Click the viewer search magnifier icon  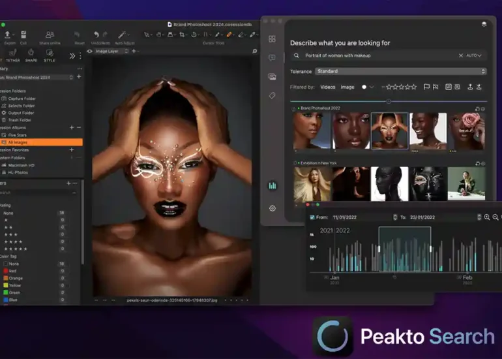(x=254, y=51)
